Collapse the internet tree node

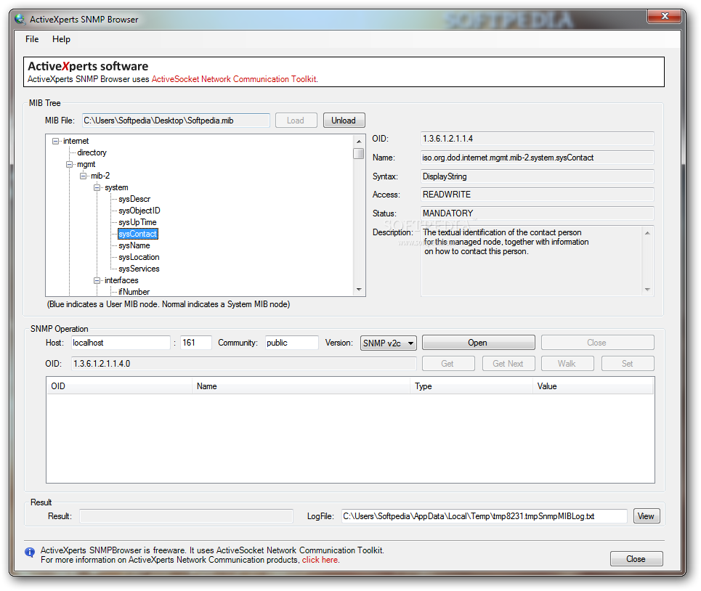point(55,141)
